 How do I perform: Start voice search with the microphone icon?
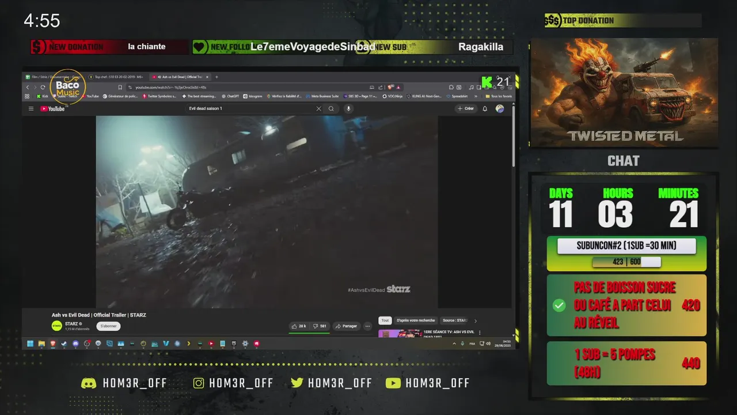[x=348, y=108]
